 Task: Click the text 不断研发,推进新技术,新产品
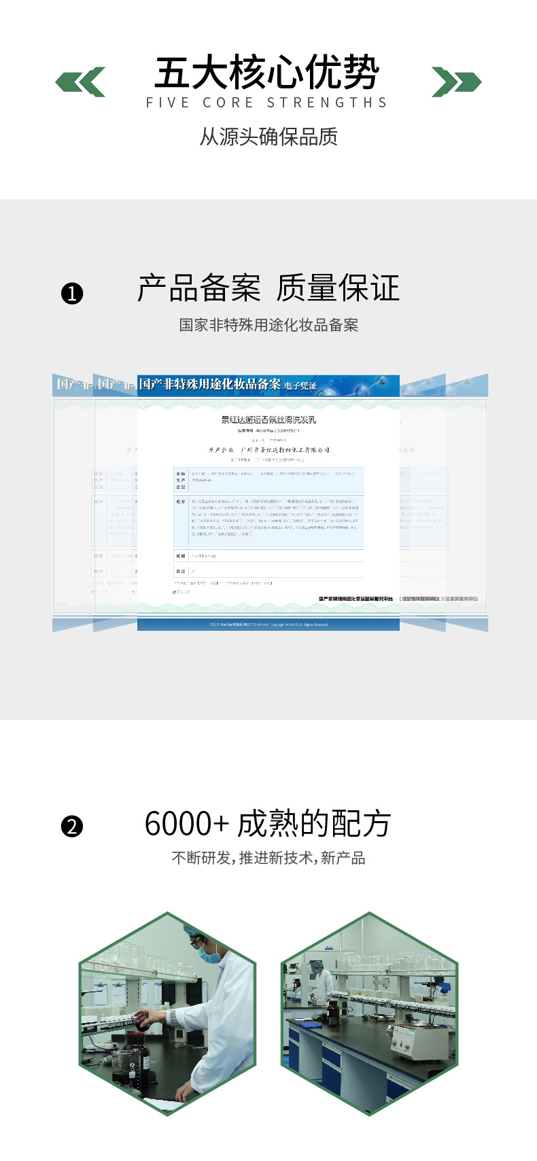[x=268, y=858]
